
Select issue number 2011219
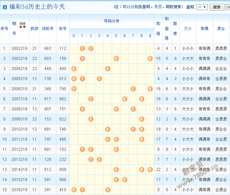[20, 139]
